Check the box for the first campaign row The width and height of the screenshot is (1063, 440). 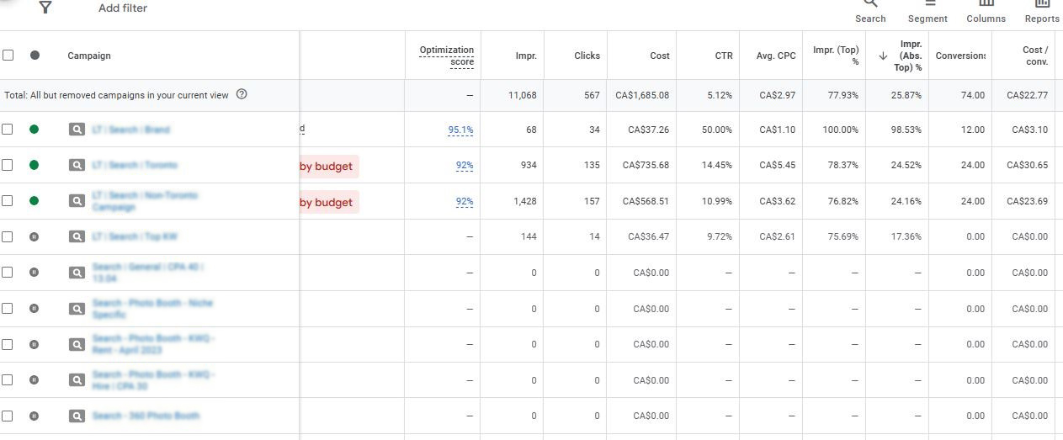[8, 130]
